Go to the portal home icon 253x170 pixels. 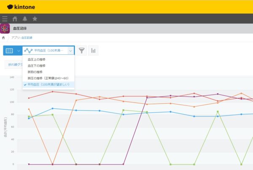pos(15,19)
